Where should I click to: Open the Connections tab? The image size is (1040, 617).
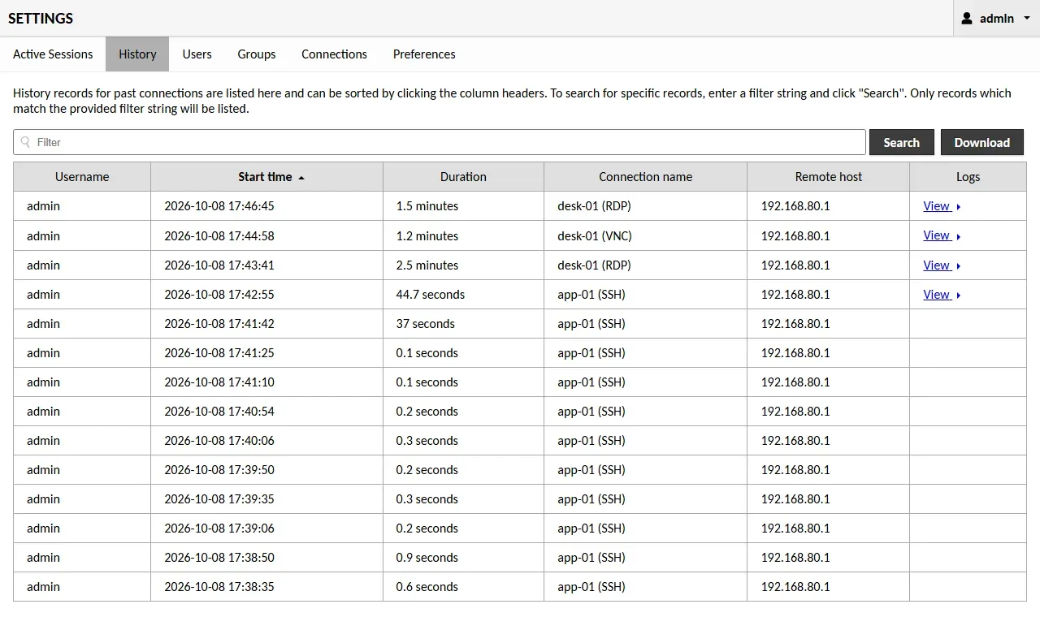coord(334,54)
